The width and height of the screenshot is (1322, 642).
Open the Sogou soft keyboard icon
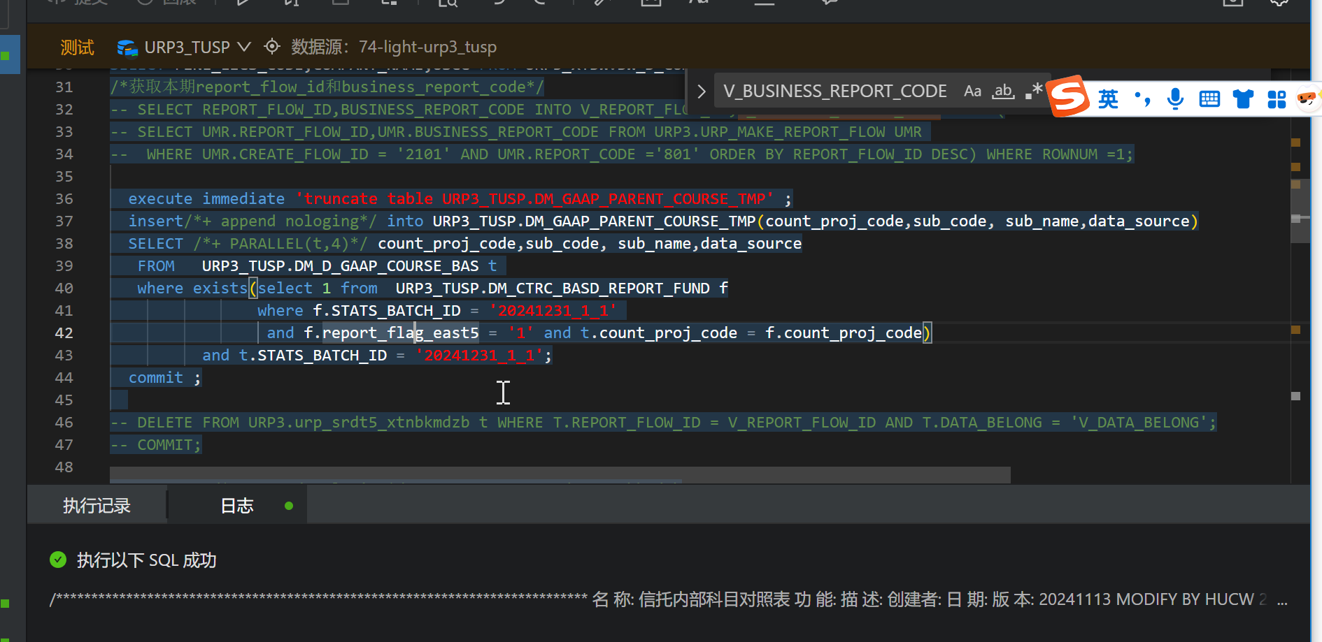coord(1209,99)
